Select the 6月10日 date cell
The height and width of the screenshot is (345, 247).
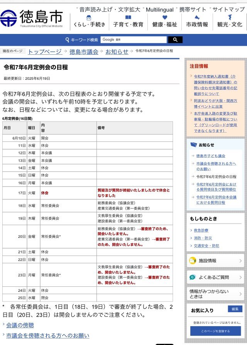(15, 138)
